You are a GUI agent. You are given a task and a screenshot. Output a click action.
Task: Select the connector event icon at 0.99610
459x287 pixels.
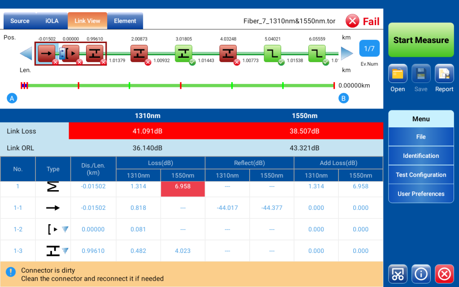pyautogui.click(x=96, y=52)
